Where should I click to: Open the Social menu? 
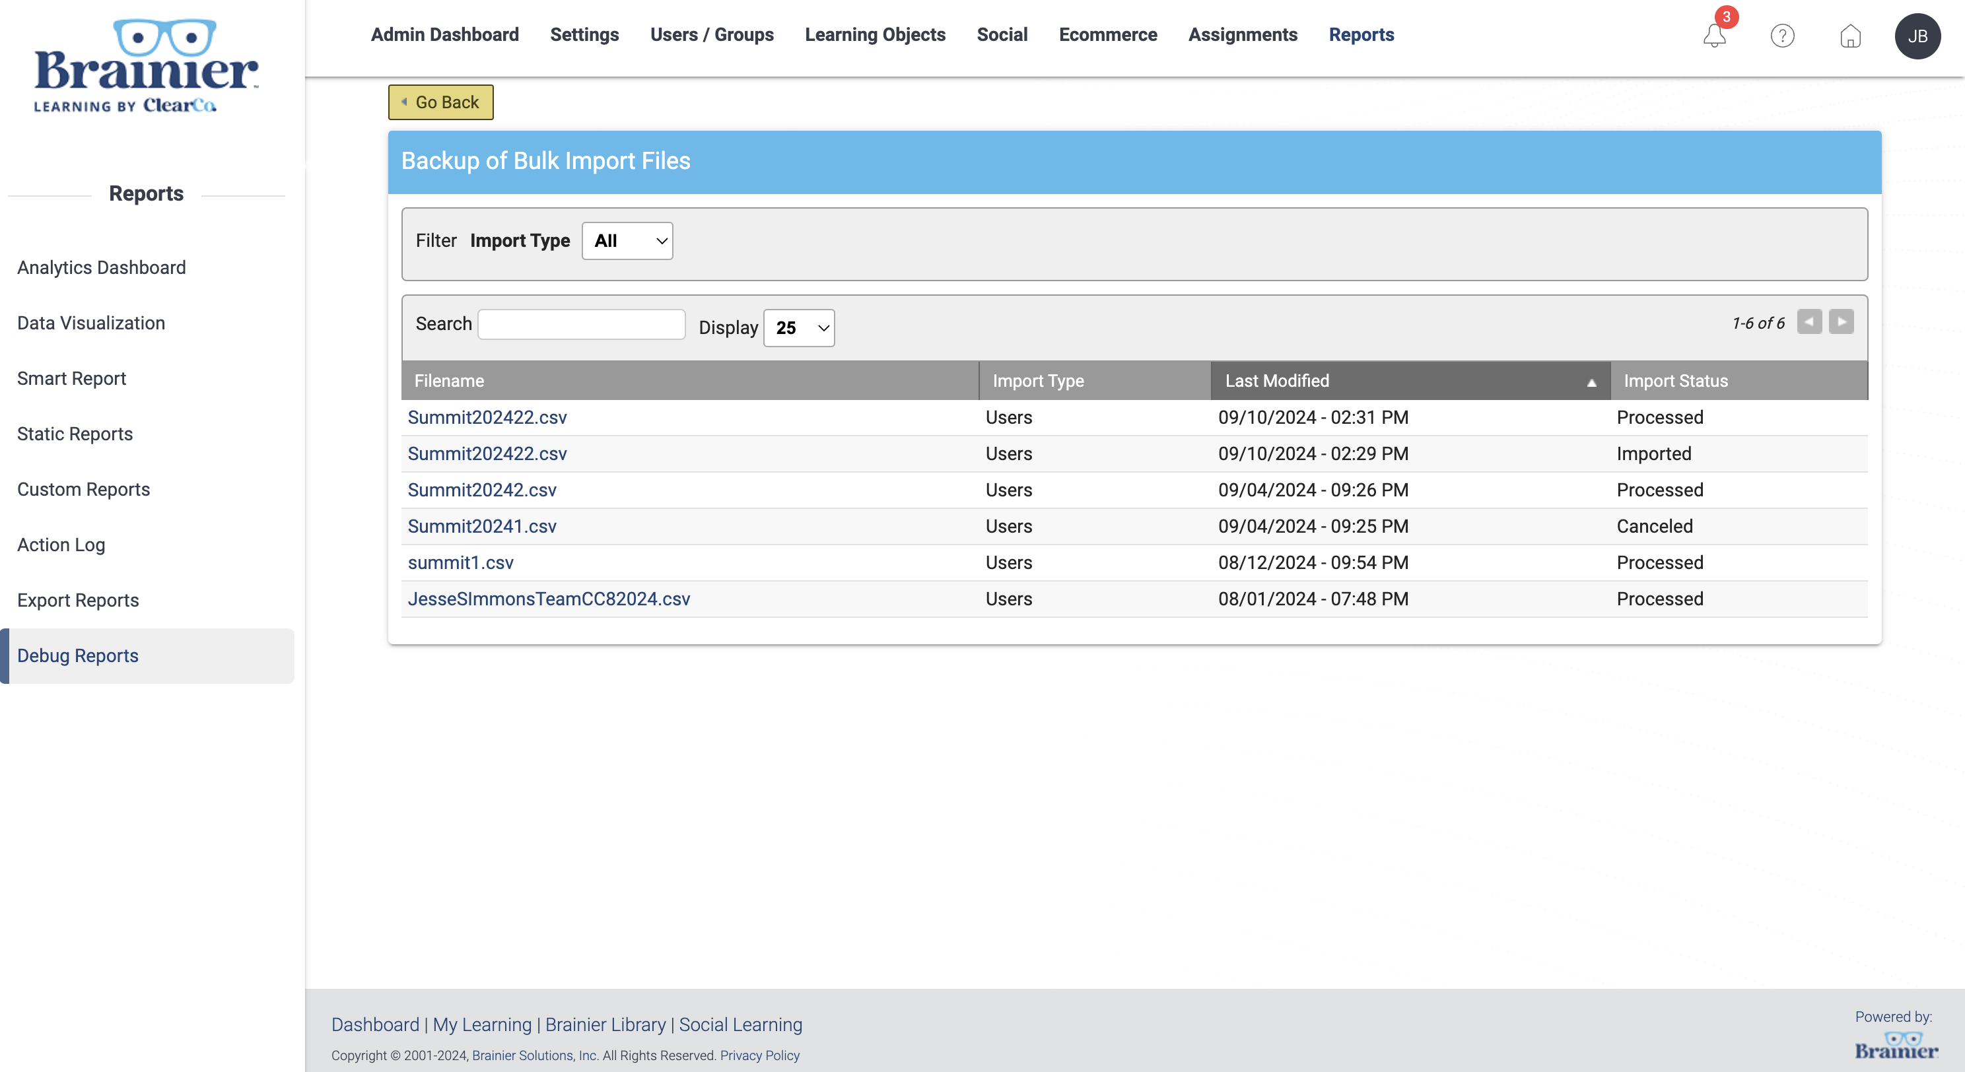[1002, 34]
